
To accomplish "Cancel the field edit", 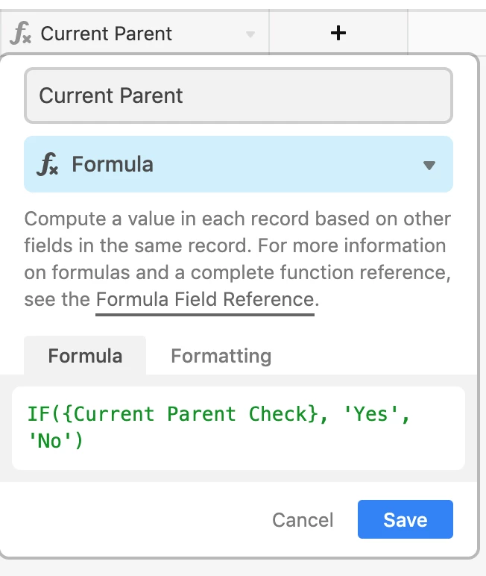I will coord(303,520).
